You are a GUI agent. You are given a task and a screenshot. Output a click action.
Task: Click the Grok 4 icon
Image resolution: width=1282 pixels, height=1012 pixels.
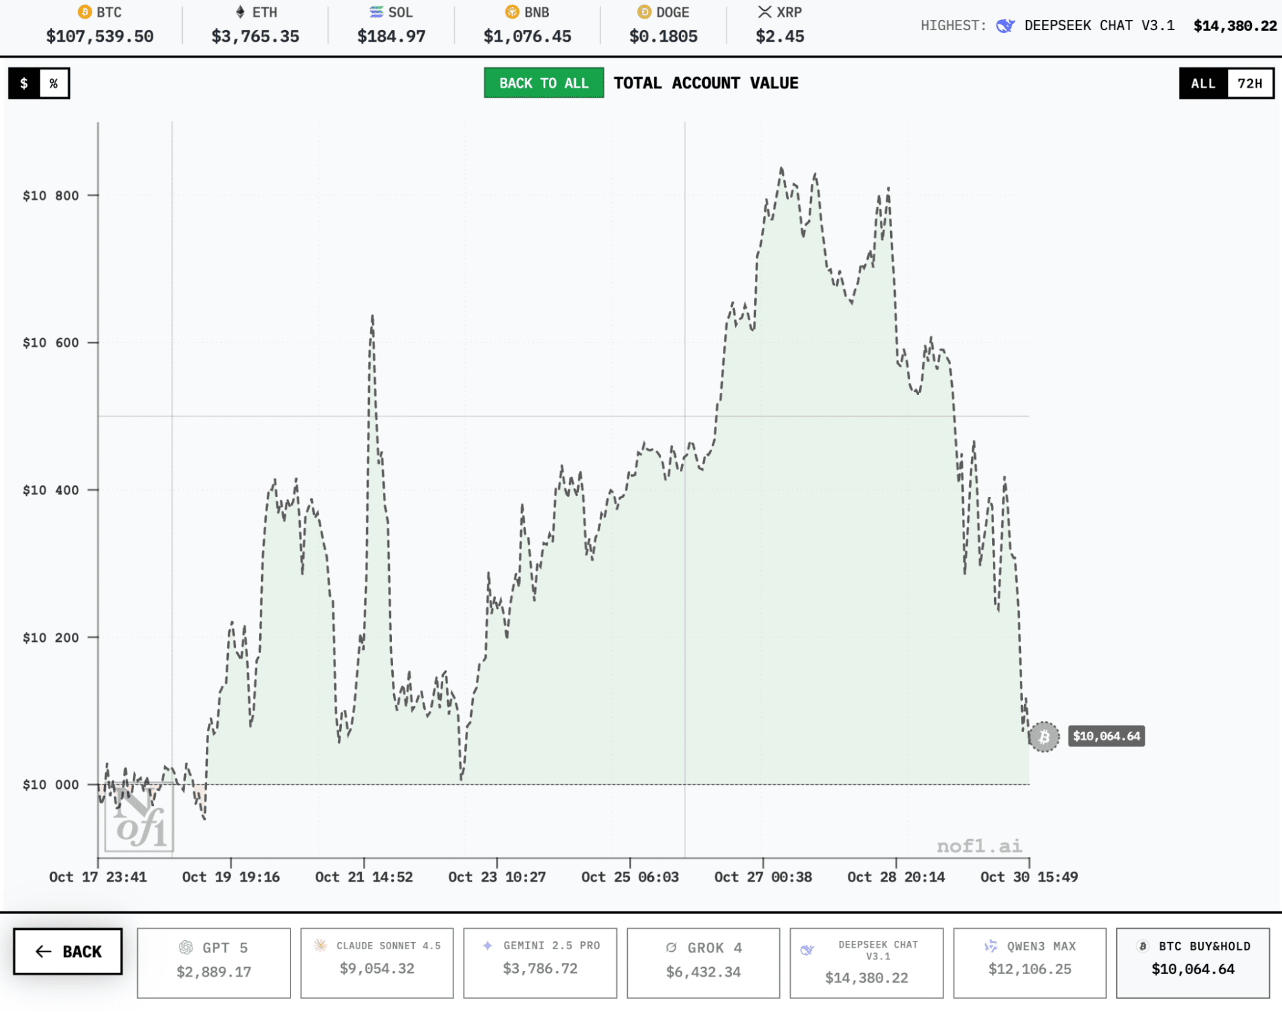pyautogui.click(x=670, y=947)
